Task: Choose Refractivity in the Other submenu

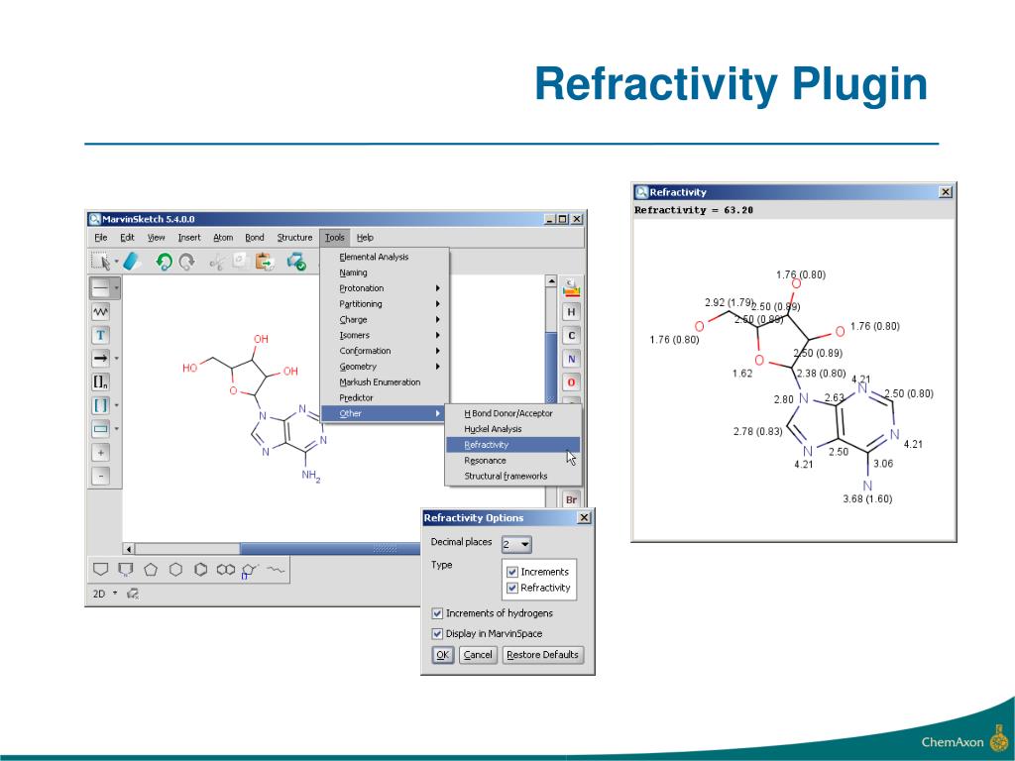Action: click(512, 445)
